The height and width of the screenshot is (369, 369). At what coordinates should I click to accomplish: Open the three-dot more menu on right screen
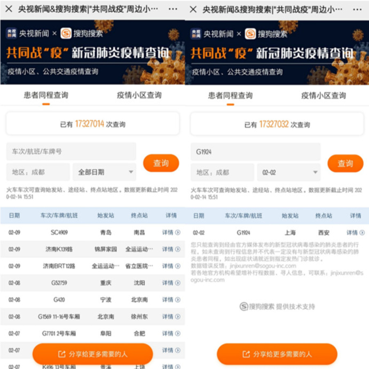[358, 9]
